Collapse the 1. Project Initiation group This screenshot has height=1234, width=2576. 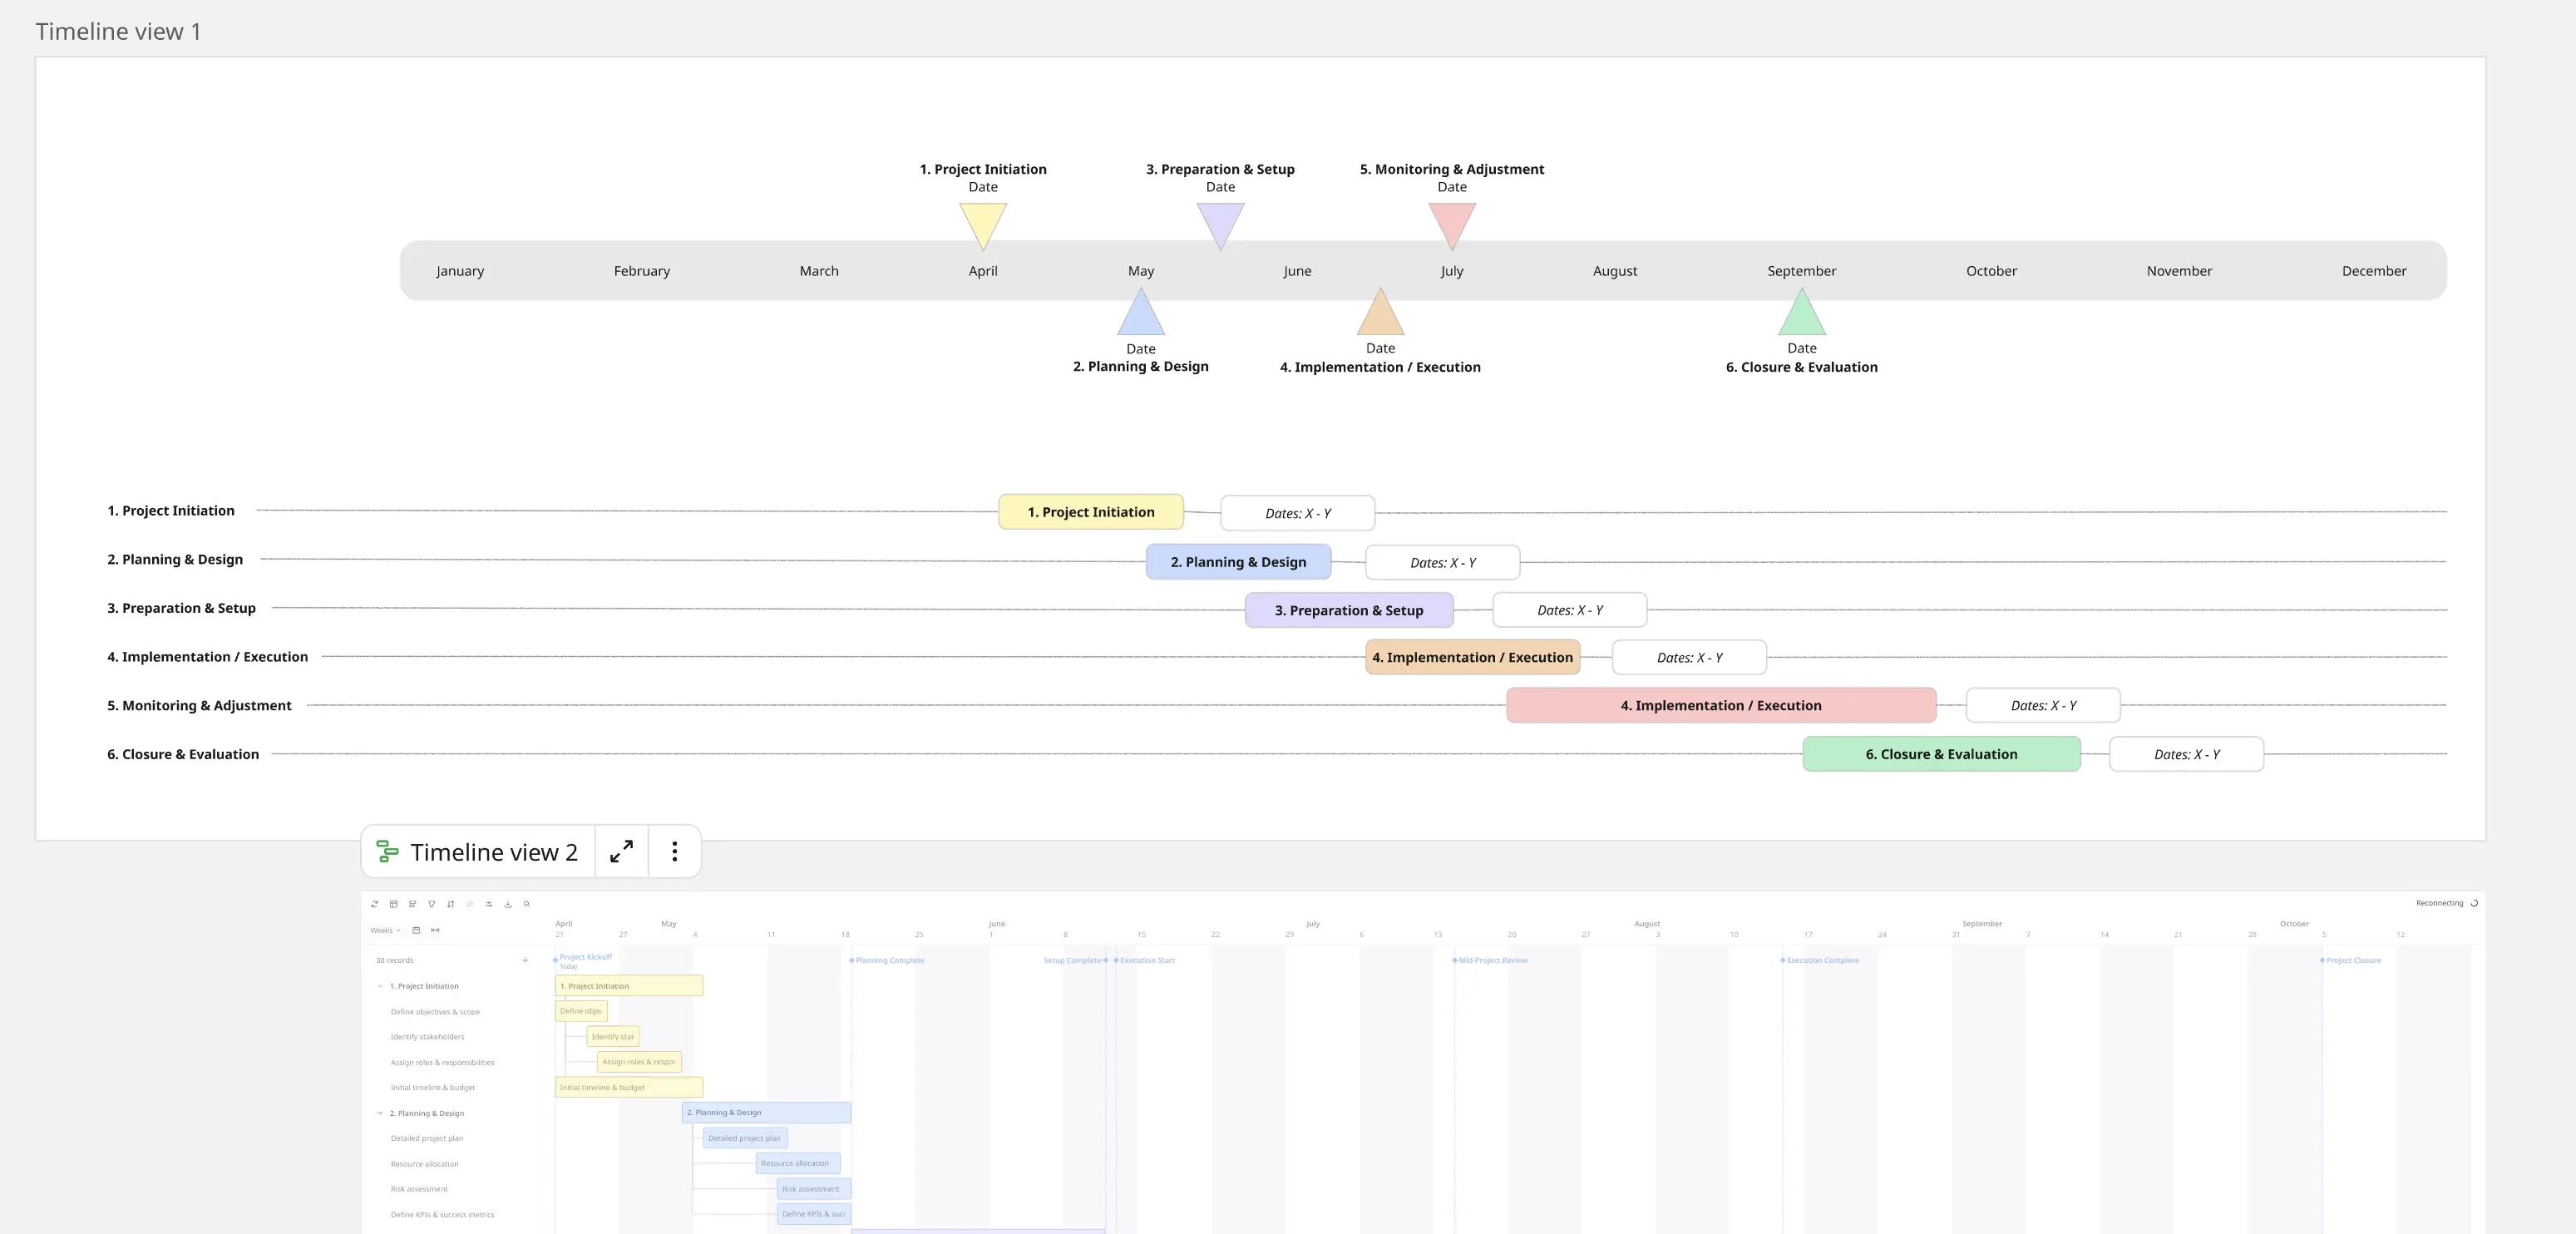point(380,986)
